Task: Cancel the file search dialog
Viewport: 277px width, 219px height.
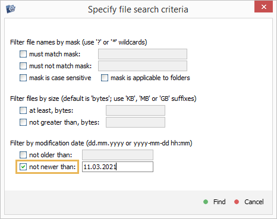Action: pyautogui.click(x=249, y=202)
